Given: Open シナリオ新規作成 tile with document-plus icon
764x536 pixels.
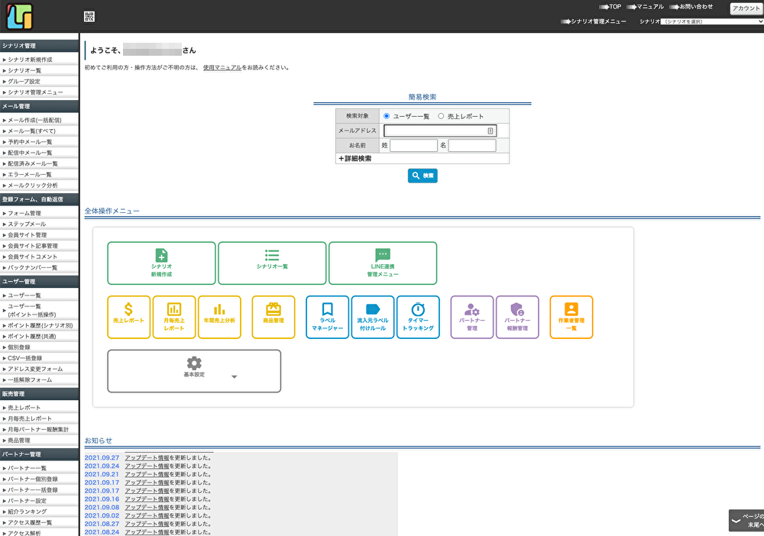Looking at the screenshot, I should click(161, 263).
